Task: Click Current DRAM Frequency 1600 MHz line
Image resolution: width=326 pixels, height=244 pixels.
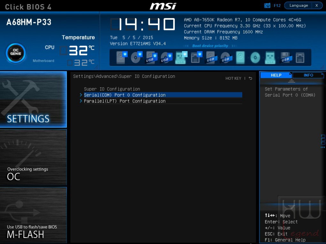Action: (223, 32)
